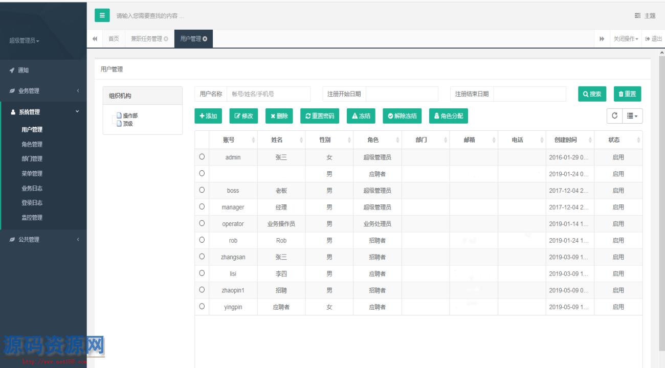This screenshot has width=665, height=368.
Task: Close the 用户管理 tab with its X
Action: pyautogui.click(x=205, y=39)
